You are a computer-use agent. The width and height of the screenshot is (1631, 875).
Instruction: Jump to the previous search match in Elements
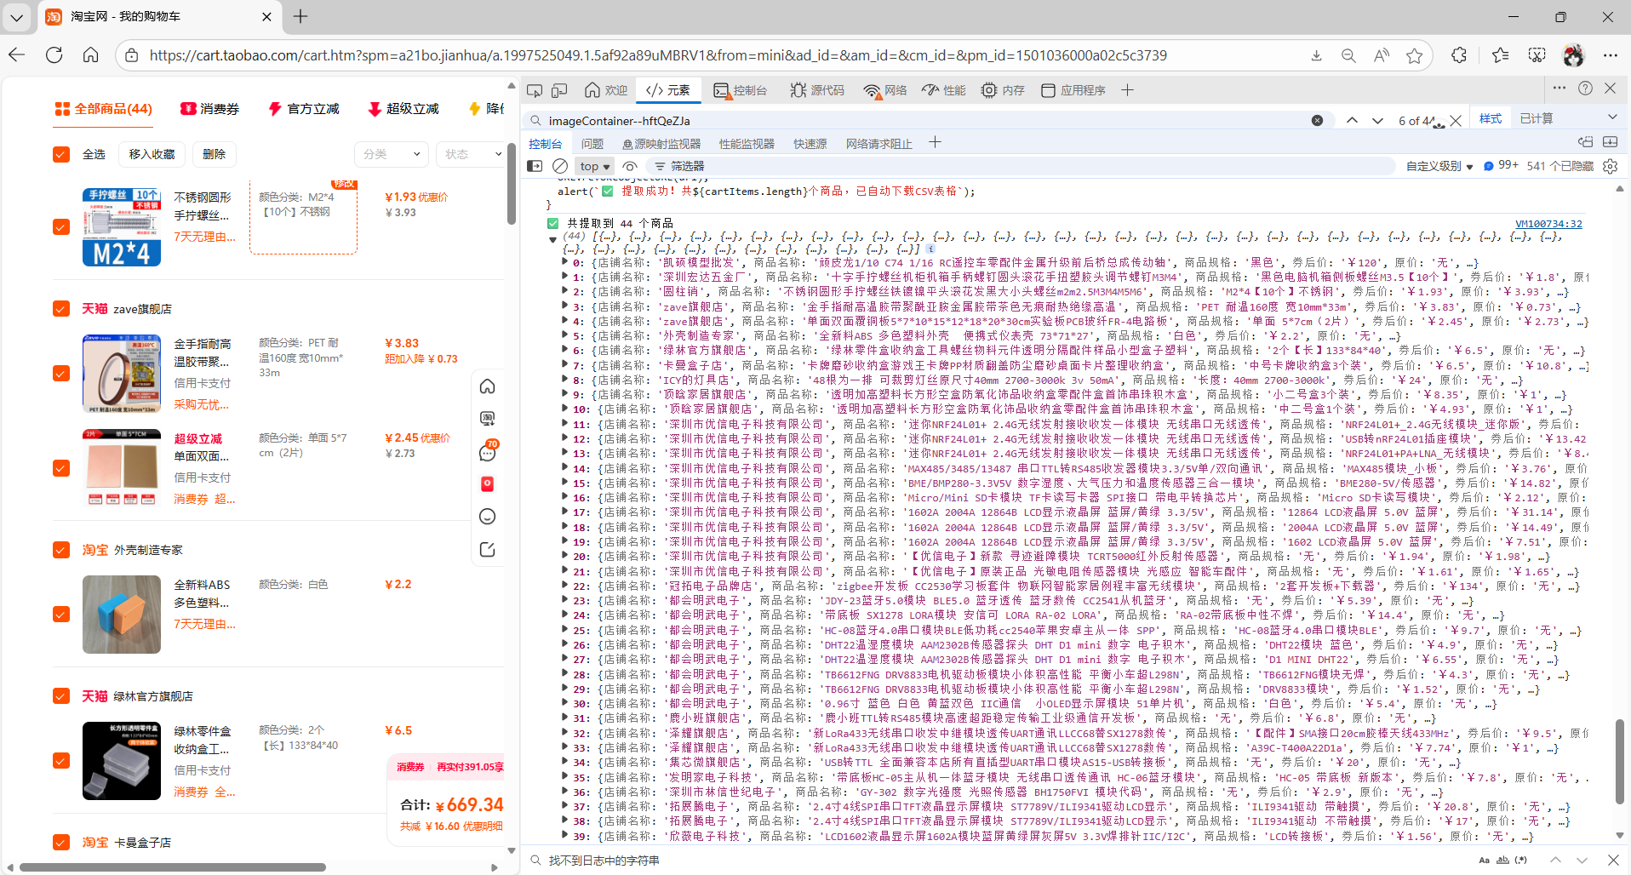(1352, 121)
